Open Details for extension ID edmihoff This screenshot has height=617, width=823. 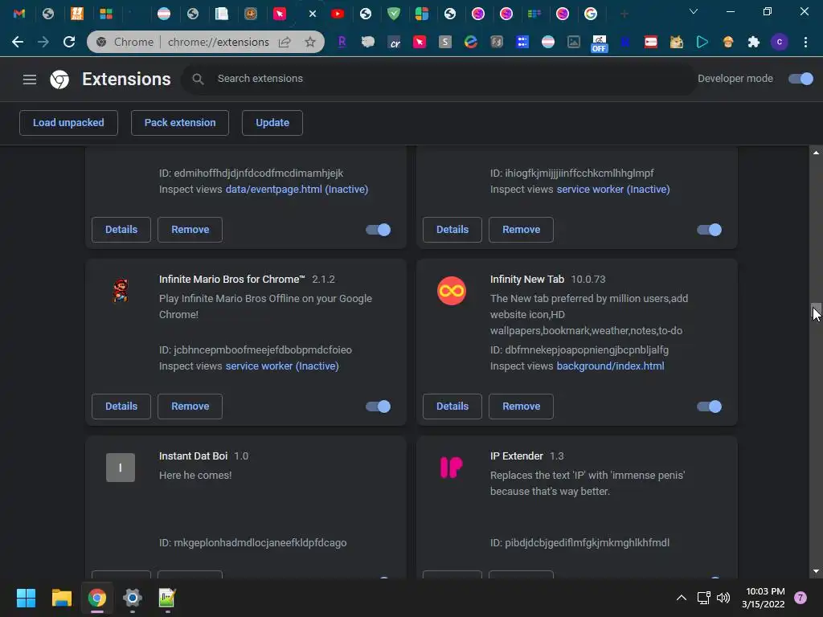pyautogui.click(x=121, y=230)
